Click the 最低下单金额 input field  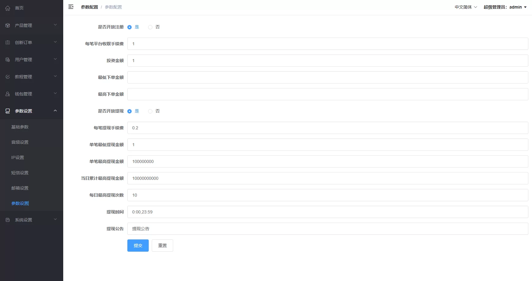click(327, 77)
